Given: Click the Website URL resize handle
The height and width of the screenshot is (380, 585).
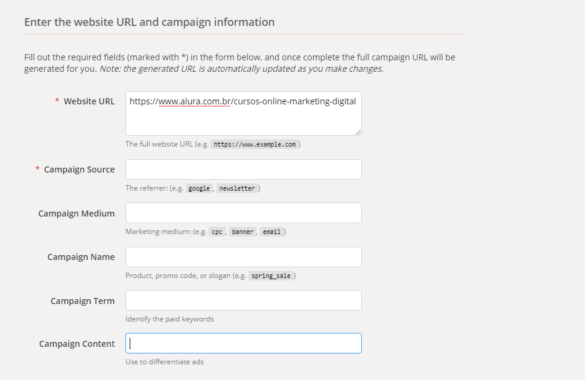Looking at the screenshot, I should point(358,132).
